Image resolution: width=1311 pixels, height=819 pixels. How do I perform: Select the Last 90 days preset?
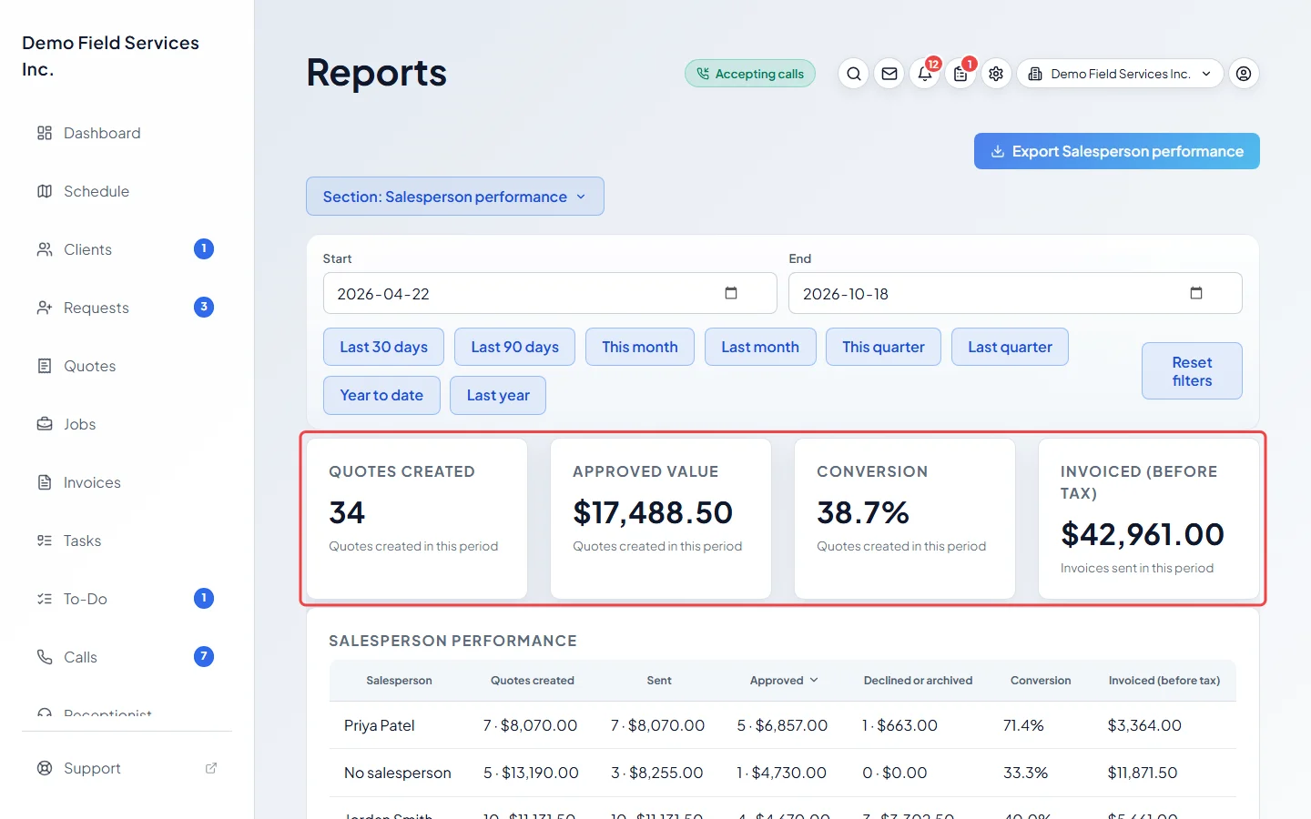click(x=514, y=347)
